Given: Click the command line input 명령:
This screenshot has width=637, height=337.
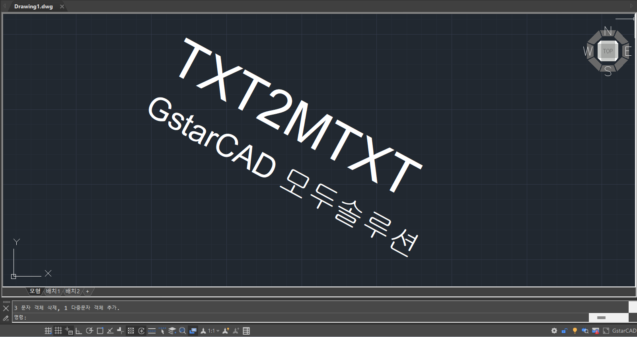Looking at the screenshot, I should point(300,318).
